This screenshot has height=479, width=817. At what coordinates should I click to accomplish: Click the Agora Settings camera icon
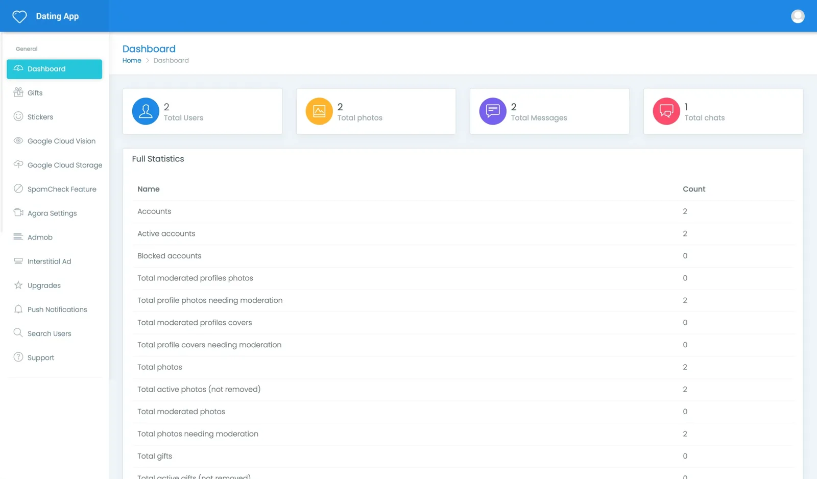(18, 212)
